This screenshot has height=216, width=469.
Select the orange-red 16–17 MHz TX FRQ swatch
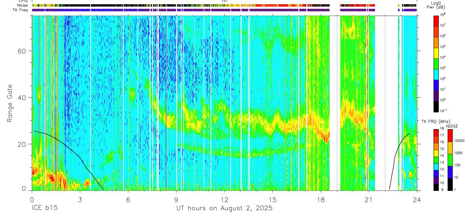(x=436, y=139)
